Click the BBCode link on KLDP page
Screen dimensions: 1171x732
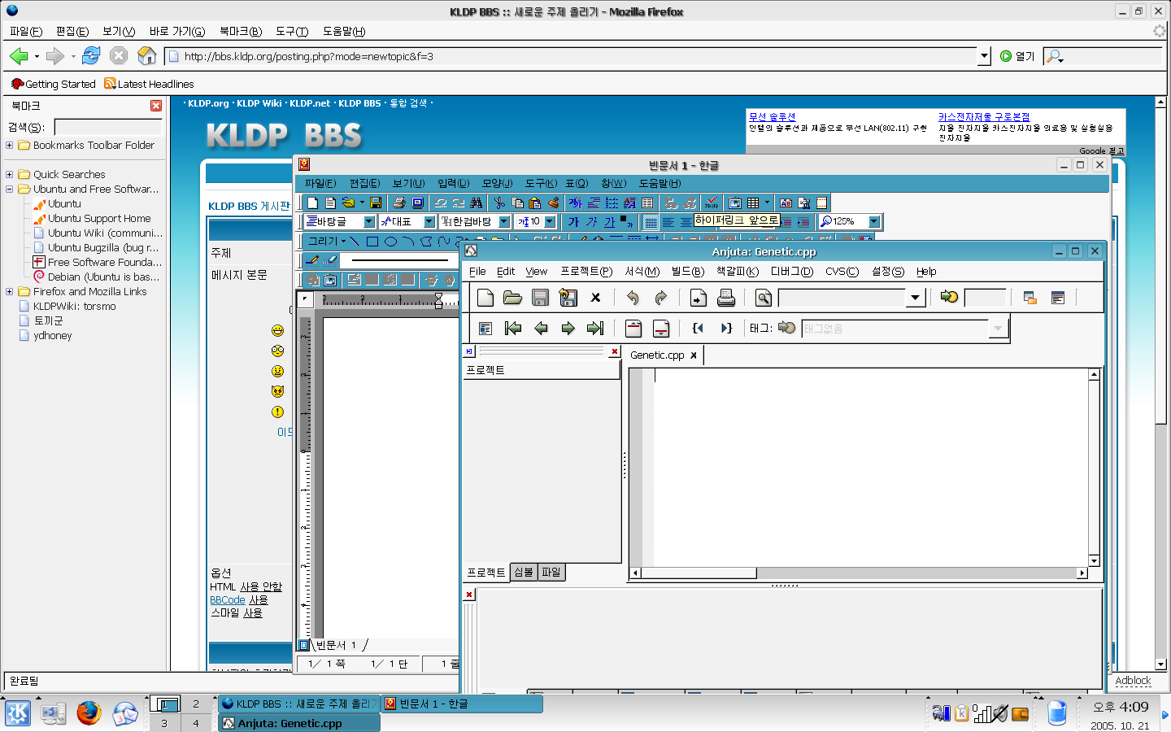click(228, 599)
